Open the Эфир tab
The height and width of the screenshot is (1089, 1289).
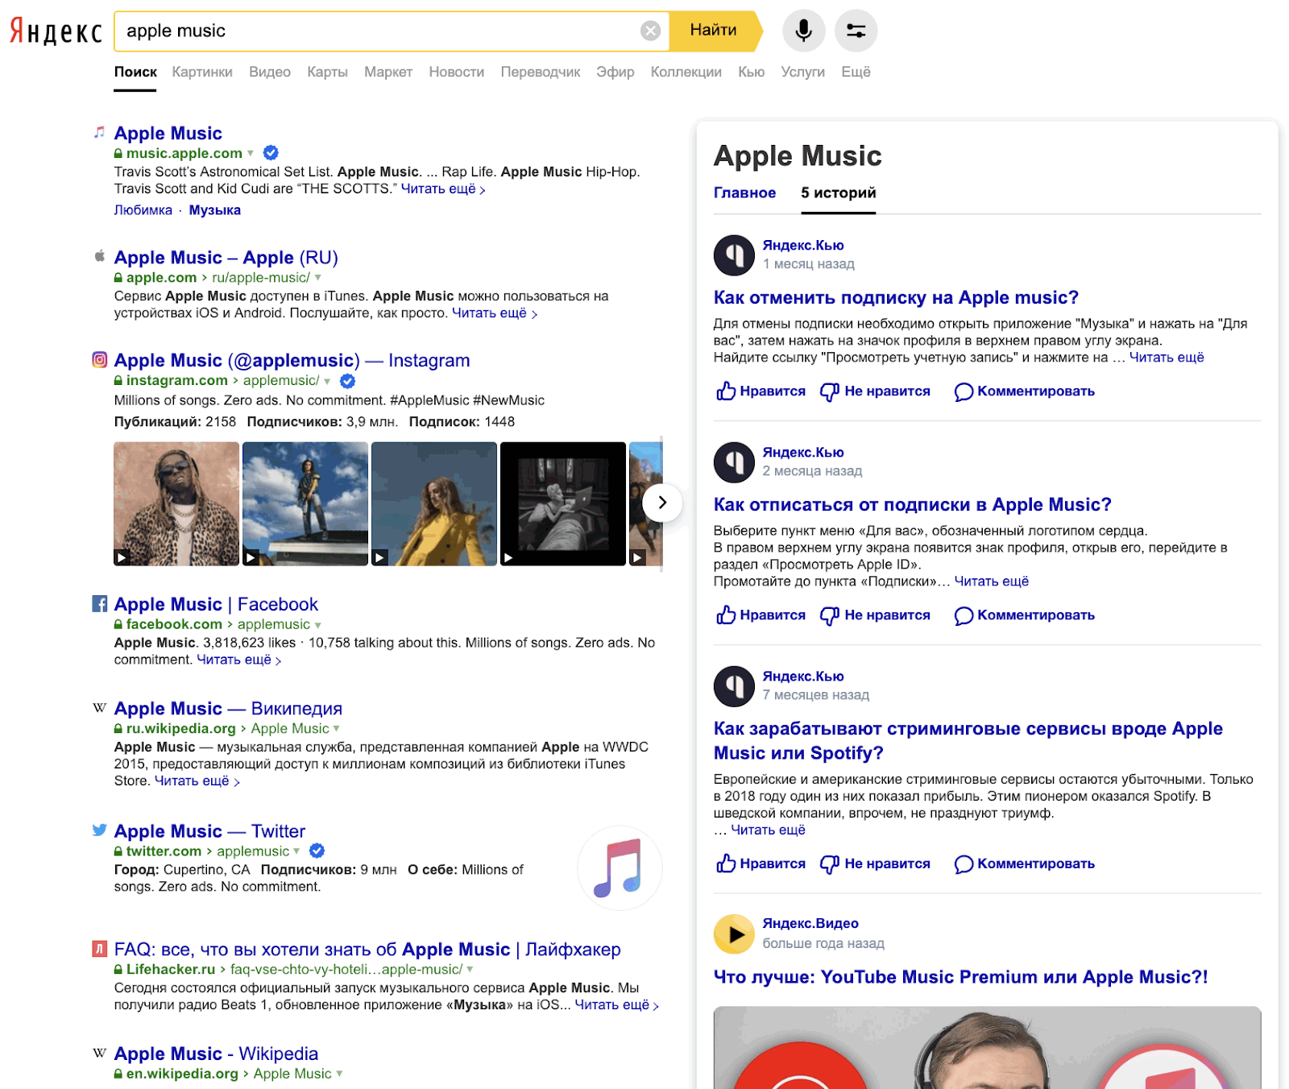[x=615, y=72]
